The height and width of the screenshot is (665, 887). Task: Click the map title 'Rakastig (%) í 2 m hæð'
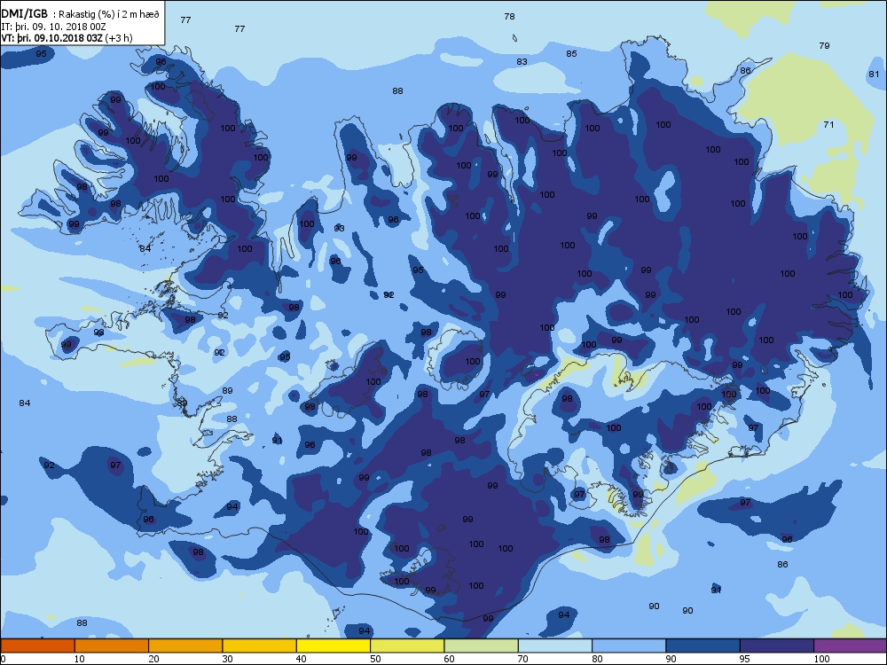110,15
